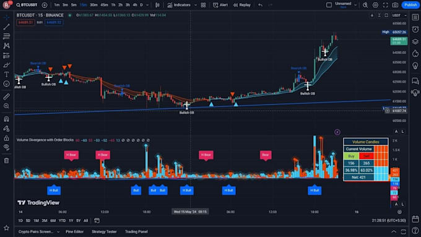
Task: Open the chart patterns tool
Action: (6, 46)
